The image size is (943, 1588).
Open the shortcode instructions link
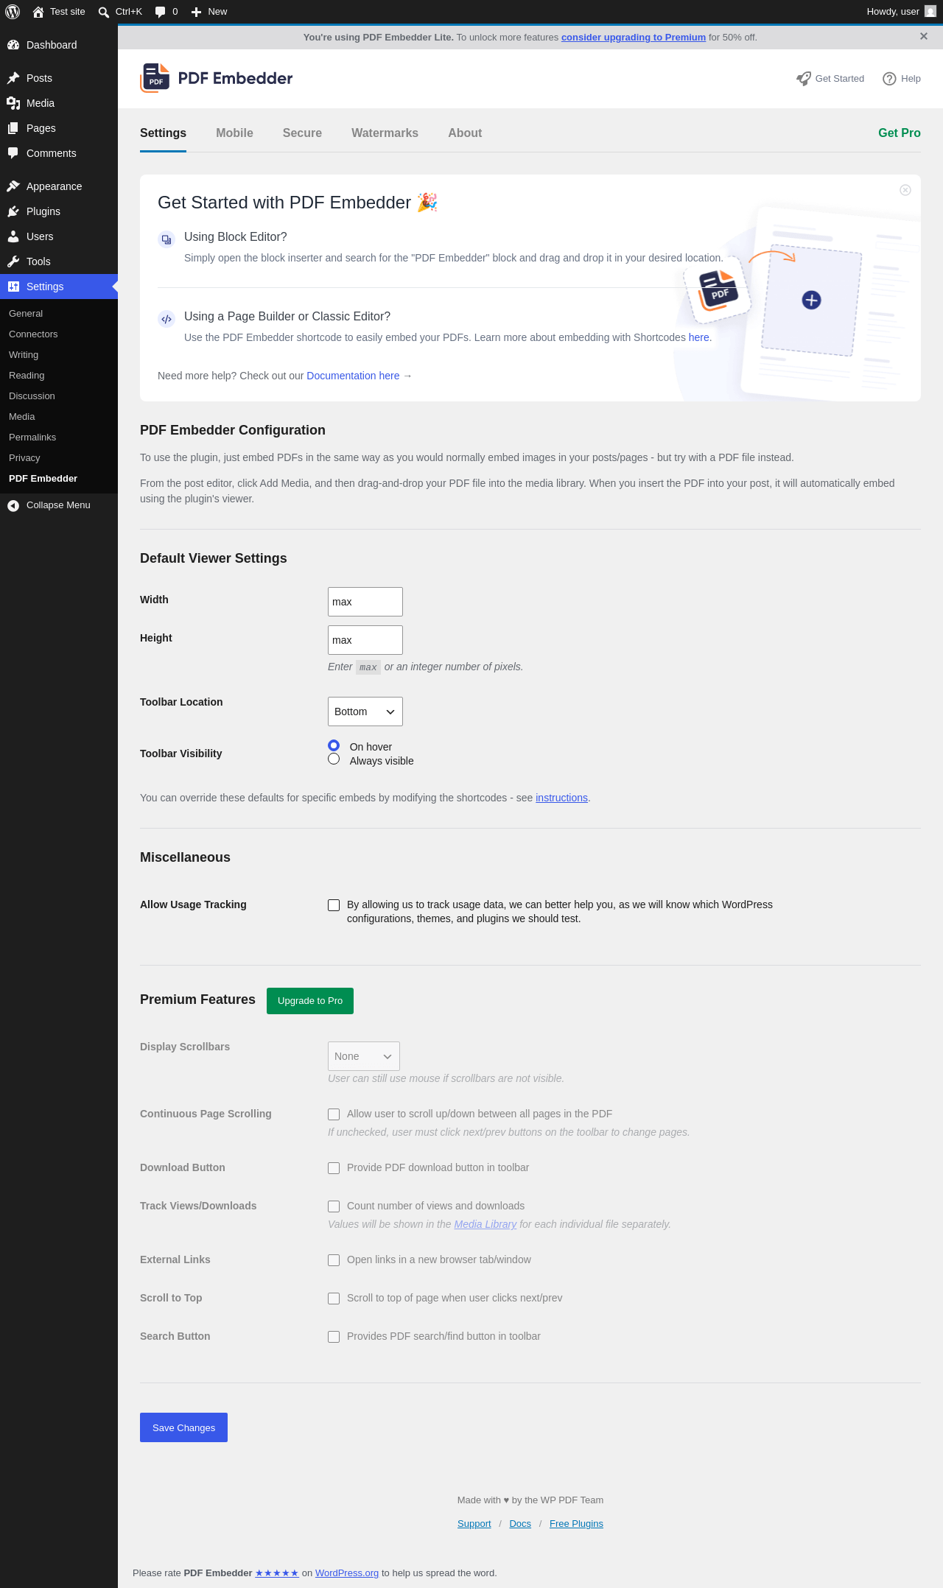[561, 798]
